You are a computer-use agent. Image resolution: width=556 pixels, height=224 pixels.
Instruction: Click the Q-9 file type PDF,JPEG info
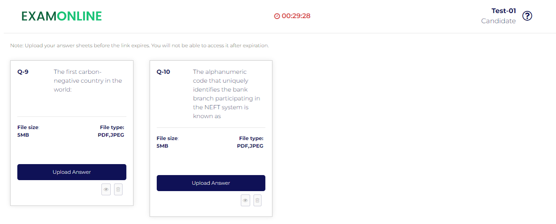111,131
